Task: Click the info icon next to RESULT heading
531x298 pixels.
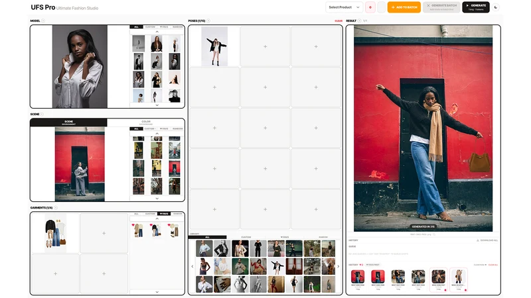Action: (359, 21)
